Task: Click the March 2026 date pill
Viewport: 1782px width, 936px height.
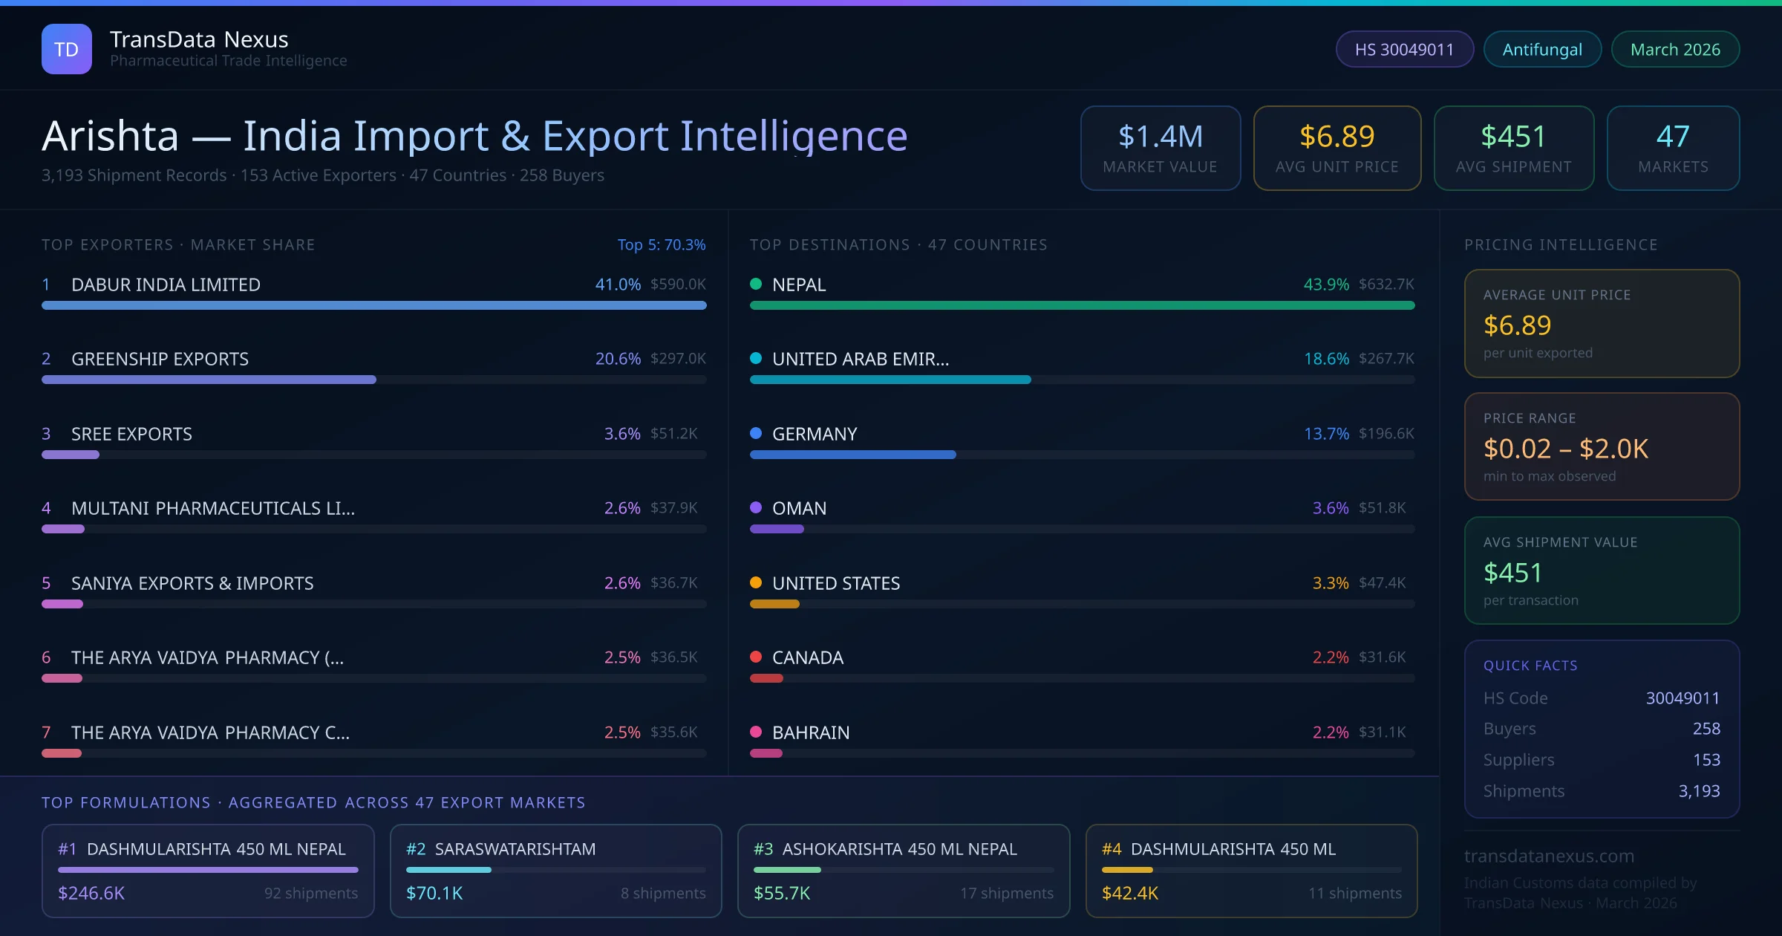Action: (1675, 49)
